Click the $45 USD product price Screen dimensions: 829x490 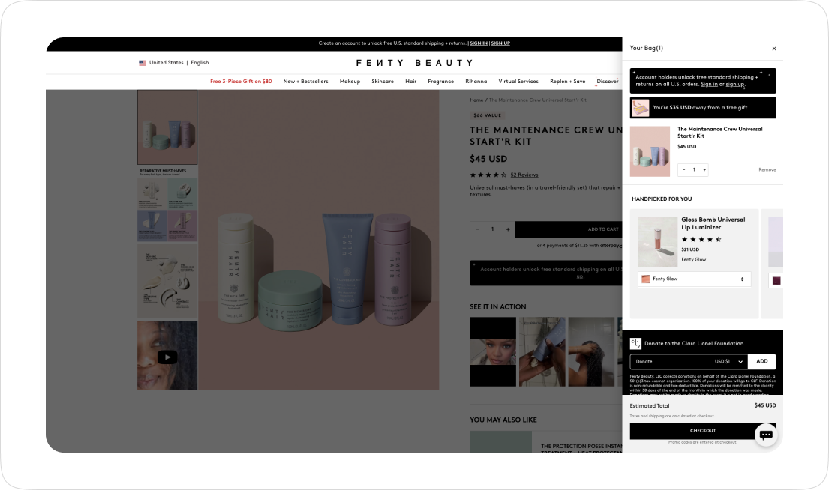point(488,159)
